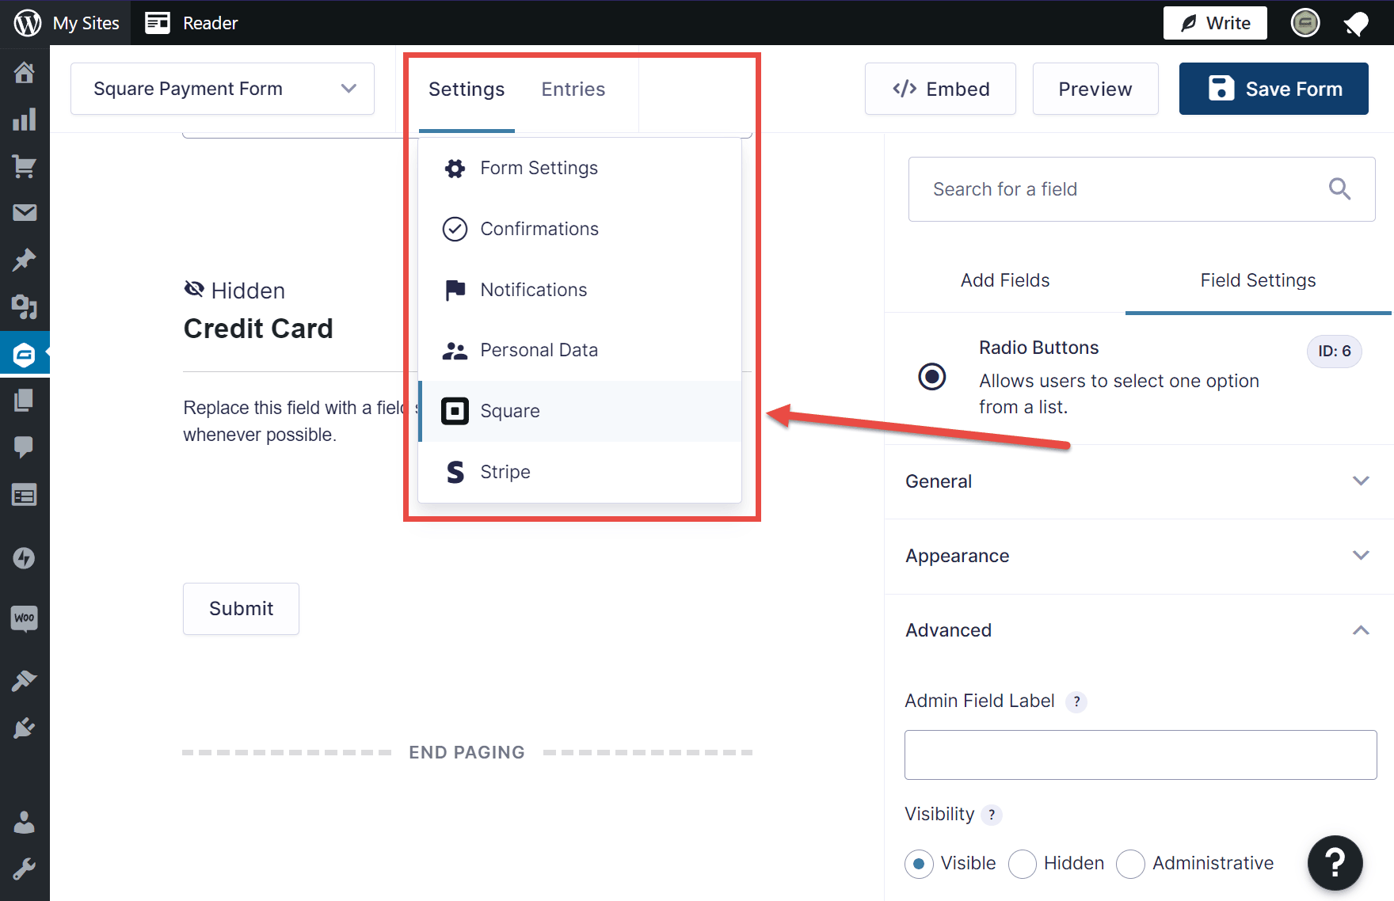Select the Administrative visibility radio option

(x=1130, y=864)
